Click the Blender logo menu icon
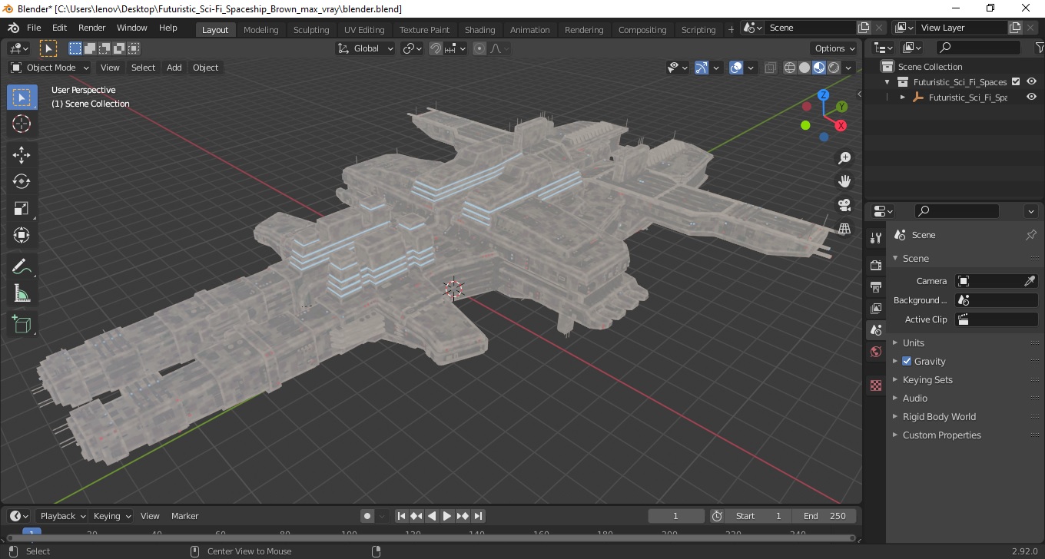The height and width of the screenshot is (559, 1045). click(13, 28)
